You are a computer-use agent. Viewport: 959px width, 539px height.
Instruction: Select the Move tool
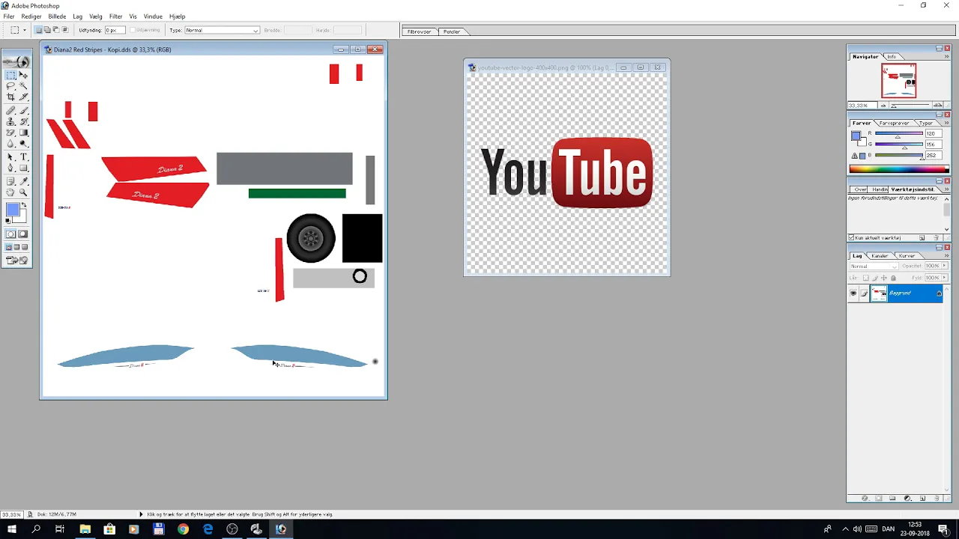23,76
